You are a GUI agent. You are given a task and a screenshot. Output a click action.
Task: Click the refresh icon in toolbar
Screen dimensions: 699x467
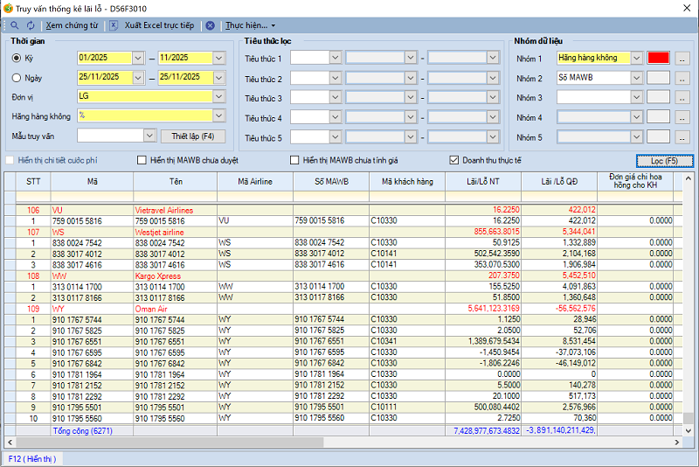point(30,25)
